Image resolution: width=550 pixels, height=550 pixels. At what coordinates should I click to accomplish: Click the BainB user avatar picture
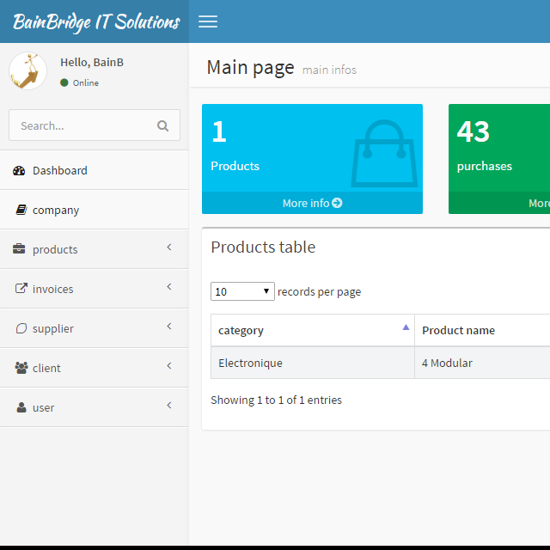point(27,70)
